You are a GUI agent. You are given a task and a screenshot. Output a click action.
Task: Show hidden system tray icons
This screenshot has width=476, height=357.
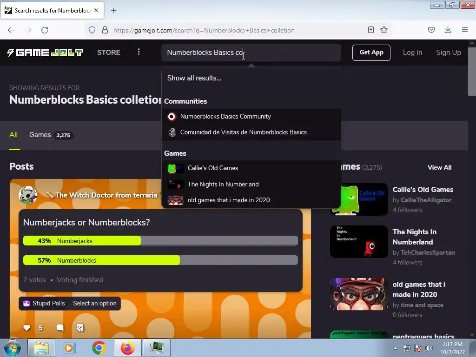[x=395, y=348]
